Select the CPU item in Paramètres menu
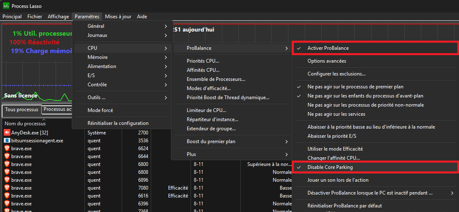459x212 pixels. tap(122, 48)
